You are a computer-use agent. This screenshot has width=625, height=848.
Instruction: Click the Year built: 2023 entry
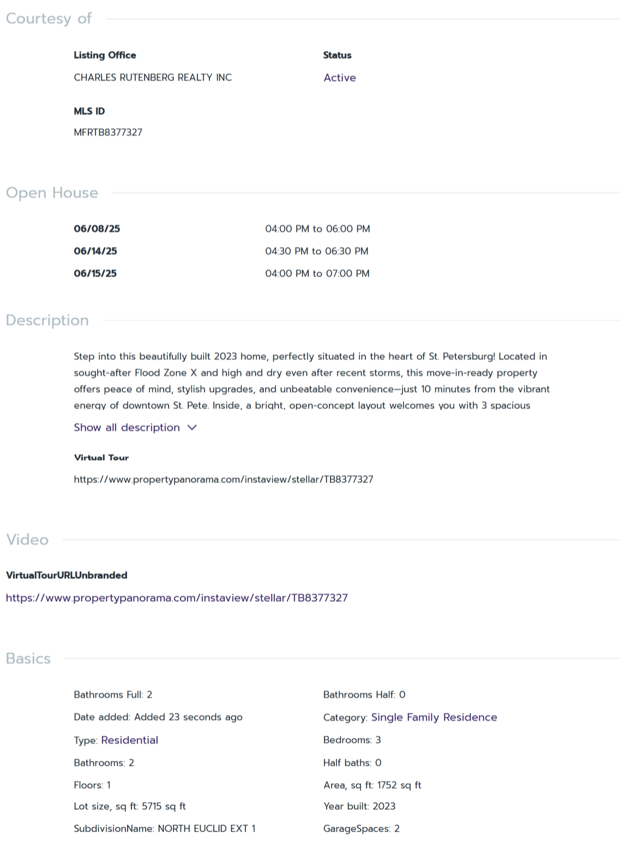click(359, 807)
